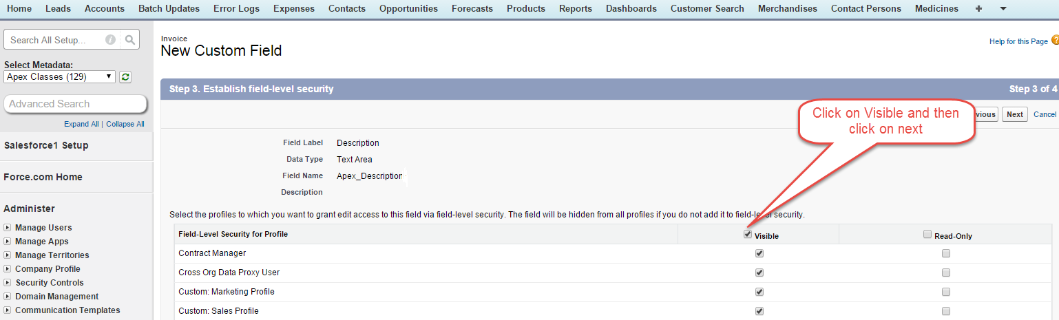Expand the Manage Users tree item

pos(8,228)
